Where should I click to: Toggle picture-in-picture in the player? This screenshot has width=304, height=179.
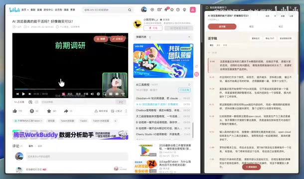pyautogui.click(x=105, y=94)
